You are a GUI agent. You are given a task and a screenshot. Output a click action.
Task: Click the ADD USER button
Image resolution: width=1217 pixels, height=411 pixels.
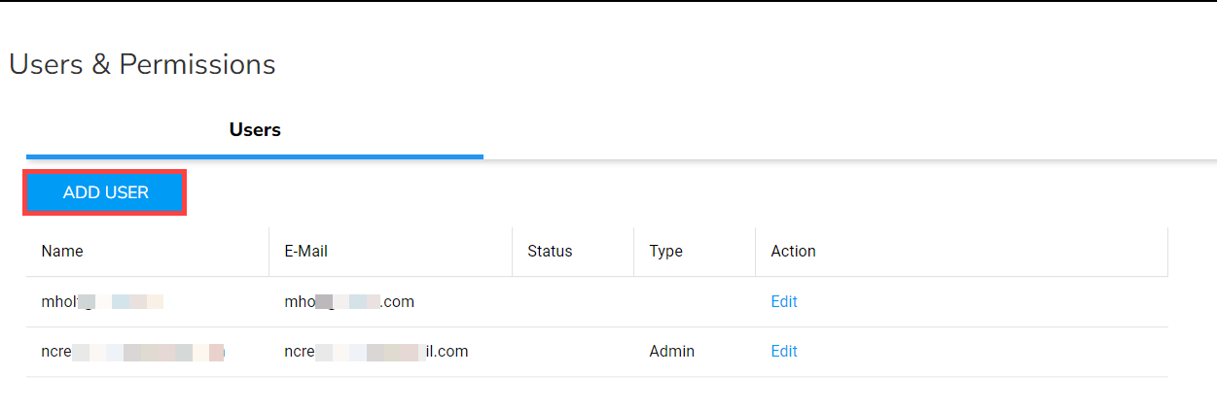pyautogui.click(x=105, y=192)
